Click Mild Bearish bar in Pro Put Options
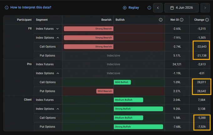Viewport: 213px width, 135px height. tap(105, 91)
